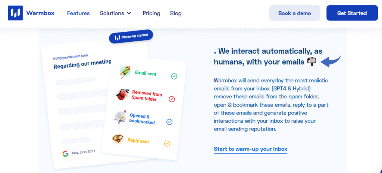The height and width of the screenshot is (173, 382).
Task: Click the blue Opened & bookmarked checkmark
Action: (x=169, y=122)
